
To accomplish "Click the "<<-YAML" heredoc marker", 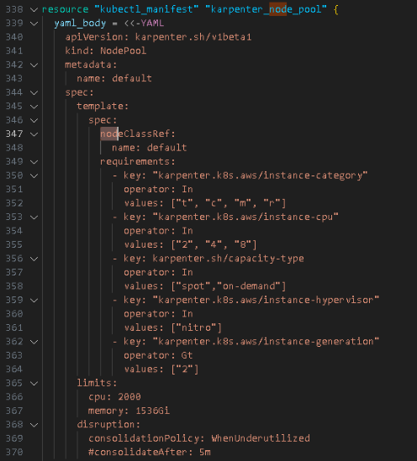I will [144, 24].
